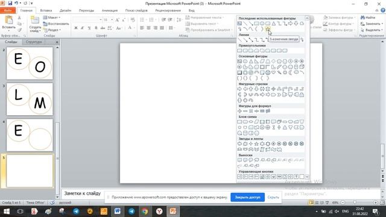Viewport: 386px width, 217px height.
Task: Open Chrome from the taskbar
Action: (145, 211)
